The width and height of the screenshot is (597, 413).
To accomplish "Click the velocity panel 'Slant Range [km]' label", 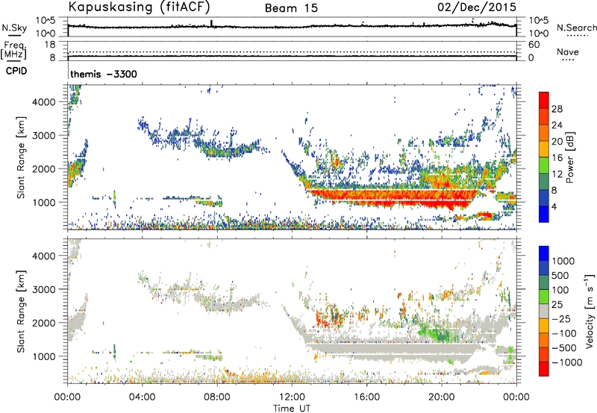I will pos(21,312).
